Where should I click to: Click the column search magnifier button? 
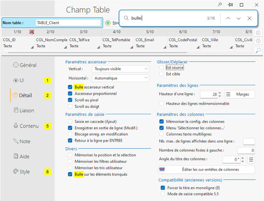pyautogui.click(x=258, y=50)
